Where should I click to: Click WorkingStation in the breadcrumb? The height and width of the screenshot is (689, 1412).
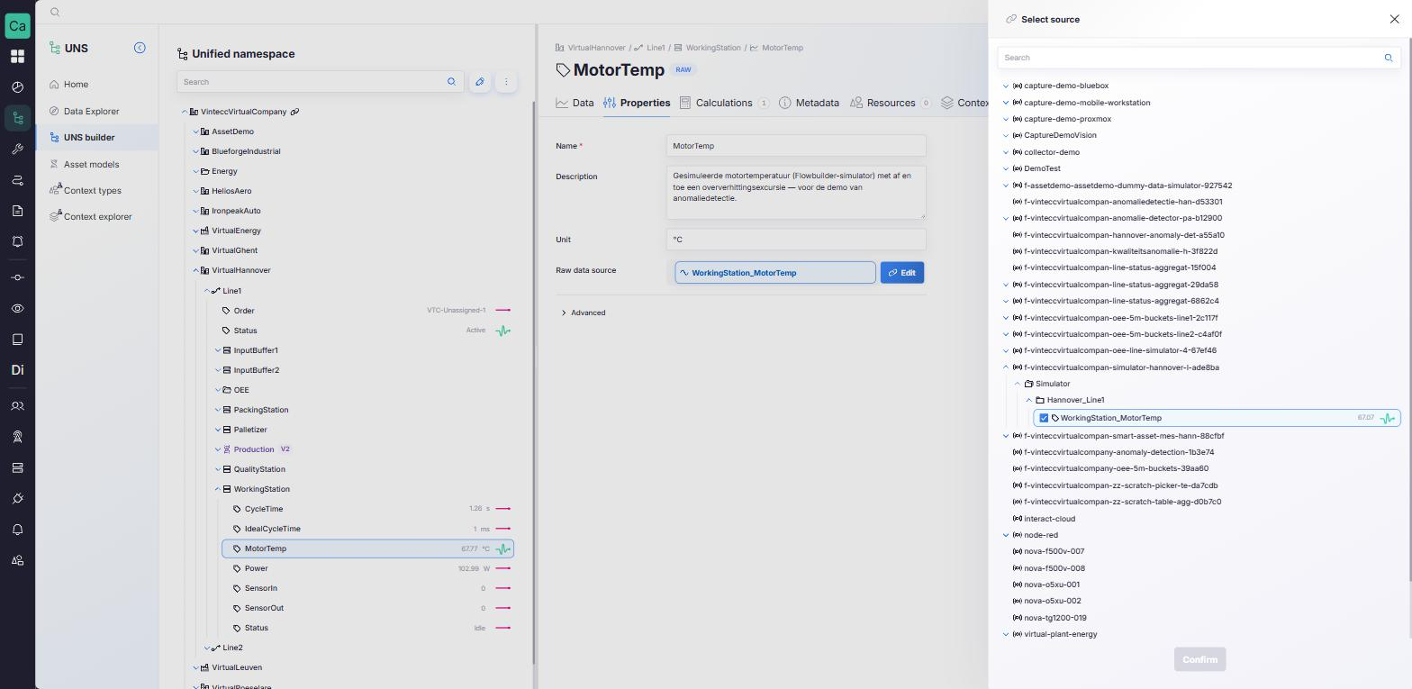click(713, 48)
